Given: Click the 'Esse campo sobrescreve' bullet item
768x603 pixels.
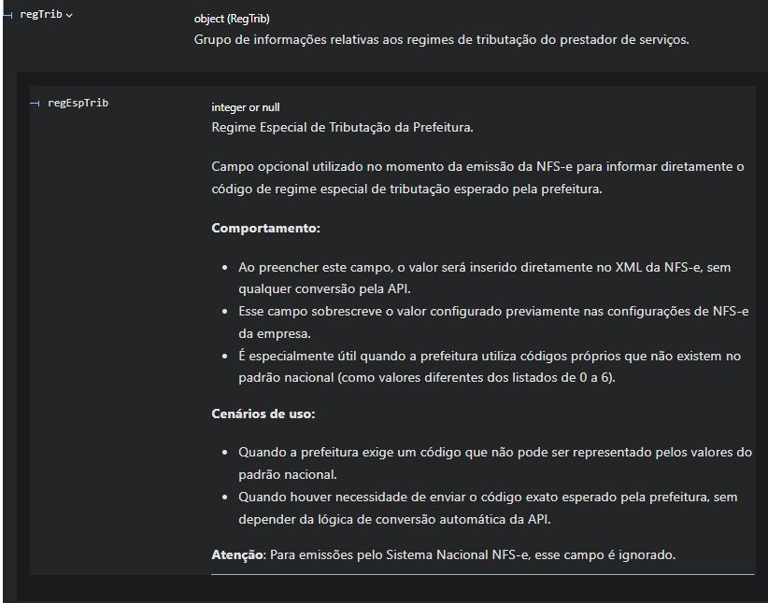Looking at the screenshot, I should pyautogui.click(x=493, y=322).
